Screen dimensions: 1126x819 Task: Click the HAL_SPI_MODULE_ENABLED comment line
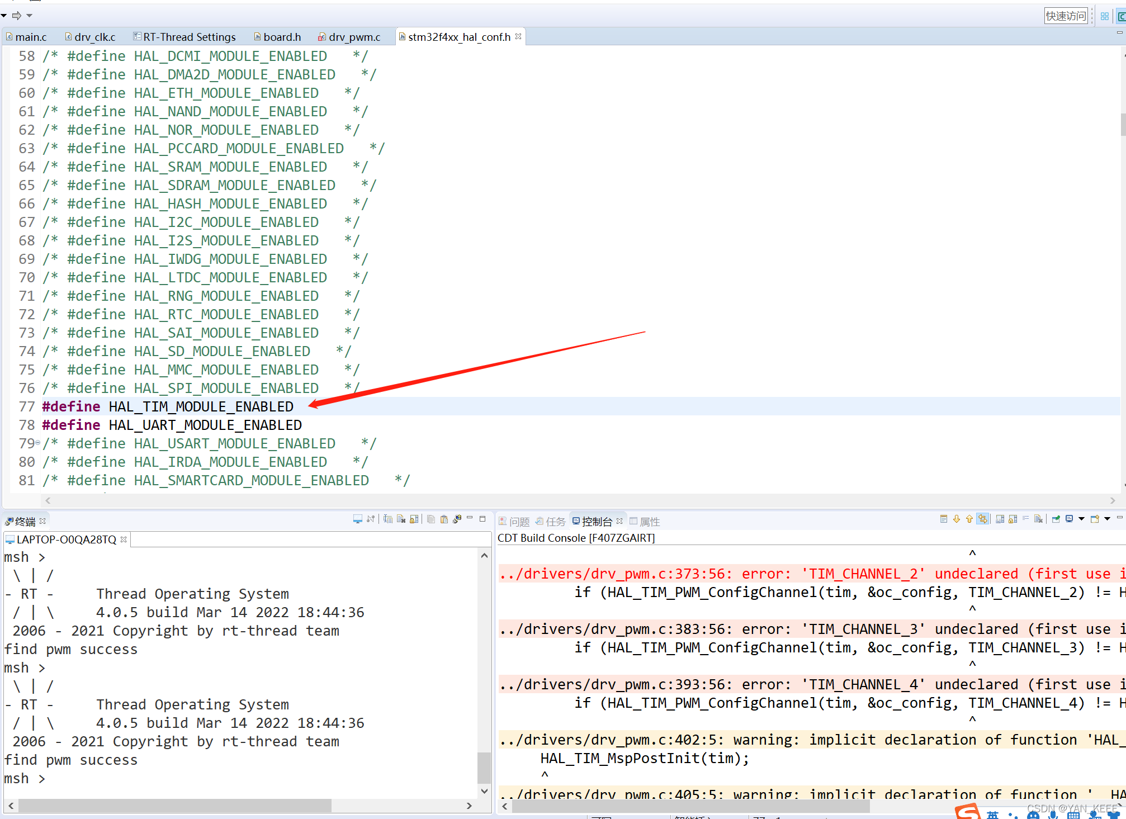pos(201,388)
